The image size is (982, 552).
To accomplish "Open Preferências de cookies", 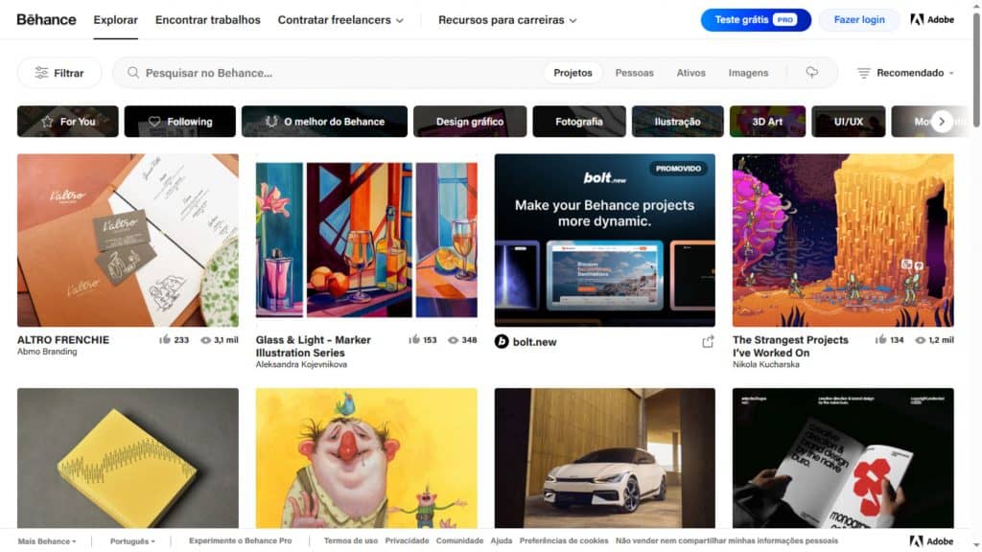I will tap(564, 540).
